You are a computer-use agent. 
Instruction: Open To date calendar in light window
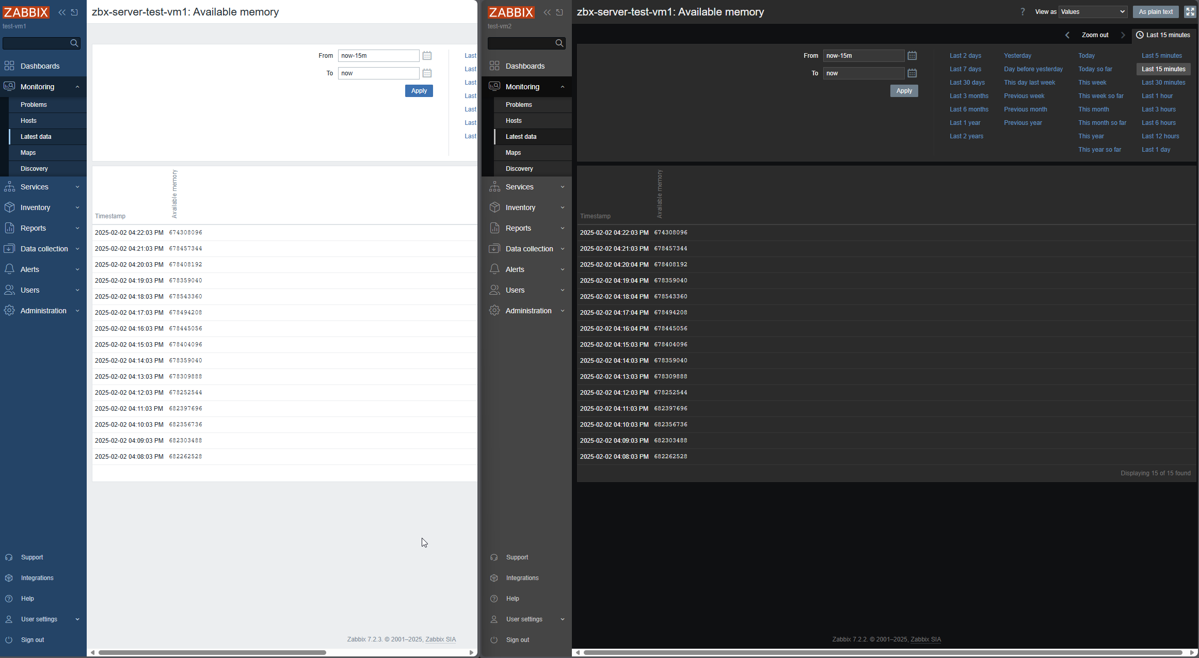pos(427,73)
